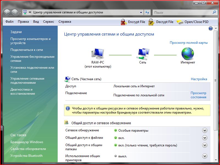Viewport: 220px width, 165px height.
Task: Click Подключиться к сети in sidebar
Action: (x=27, y=50)
